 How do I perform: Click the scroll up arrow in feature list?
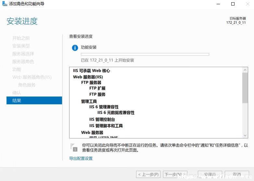click(x=245, y=70)
